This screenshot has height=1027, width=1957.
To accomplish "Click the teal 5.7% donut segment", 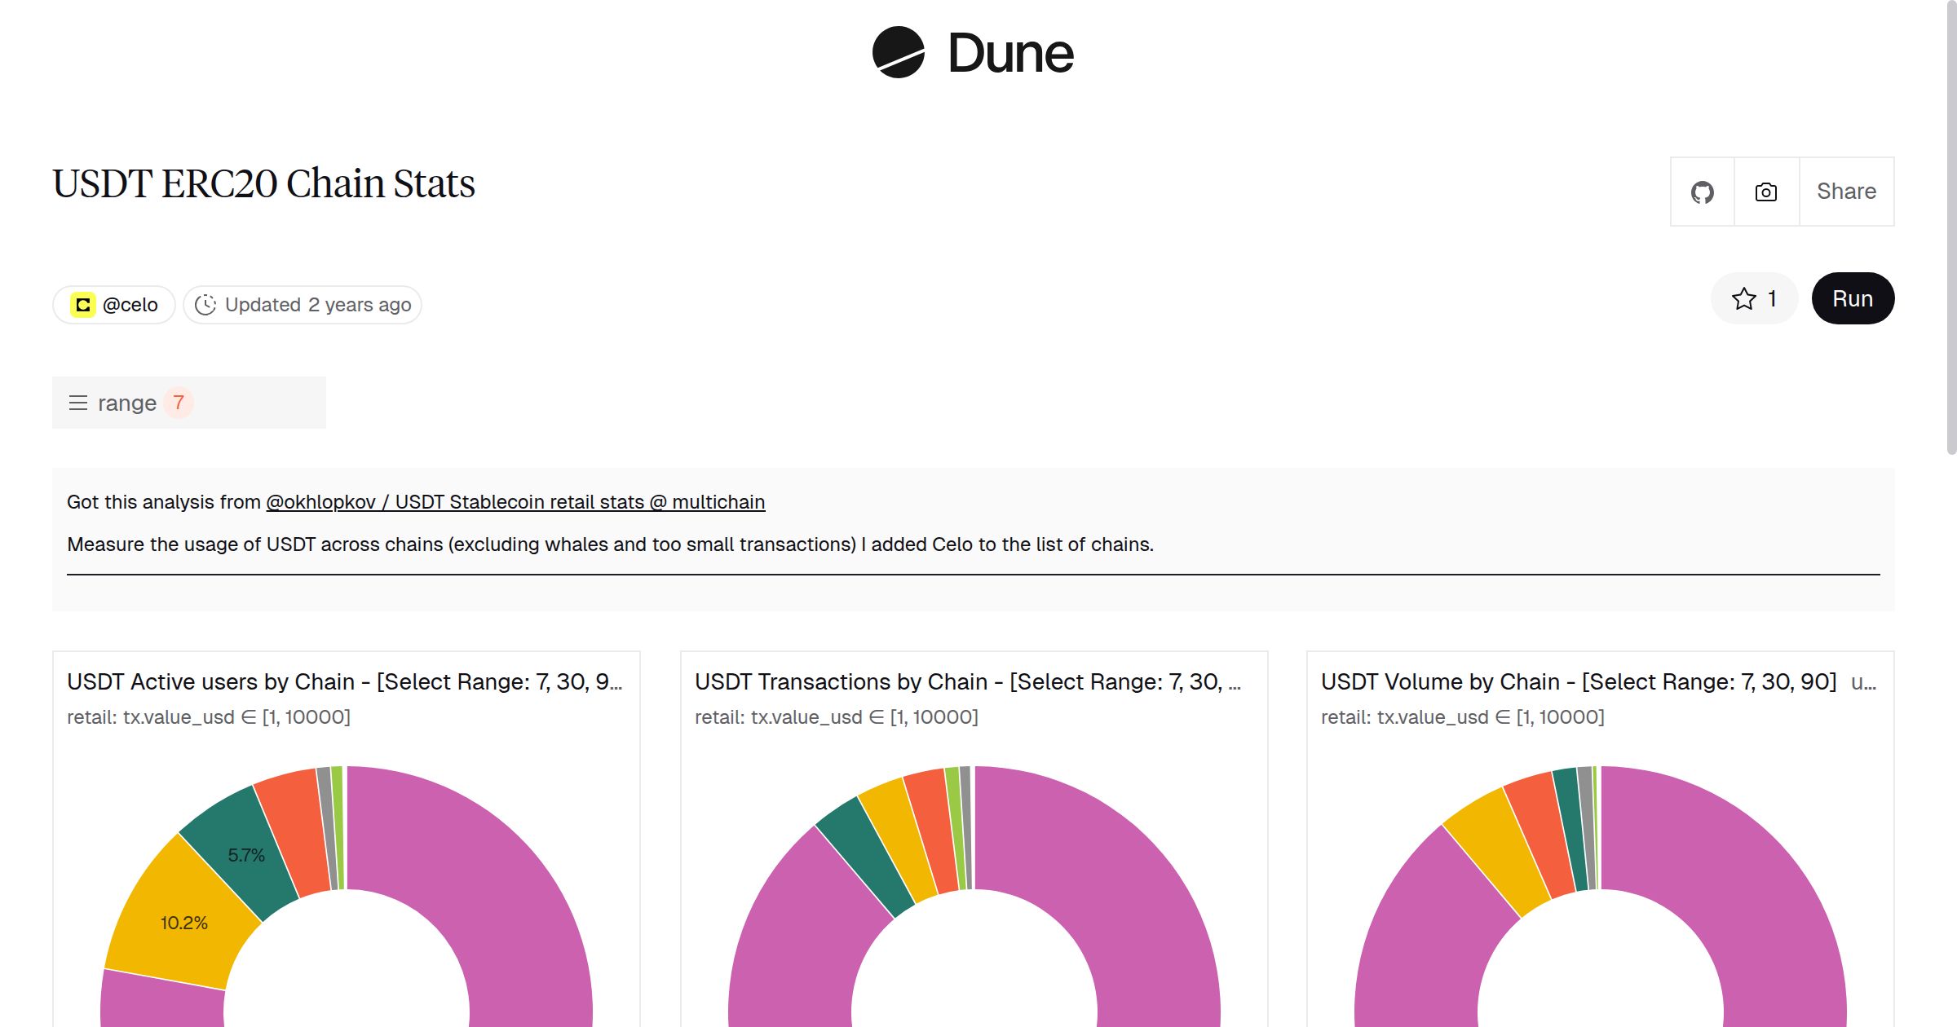I will coord(246,855).
